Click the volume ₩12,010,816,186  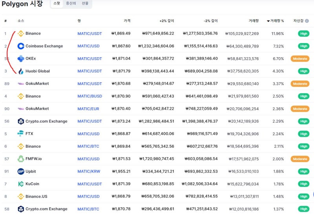click(x=244, y=209)
